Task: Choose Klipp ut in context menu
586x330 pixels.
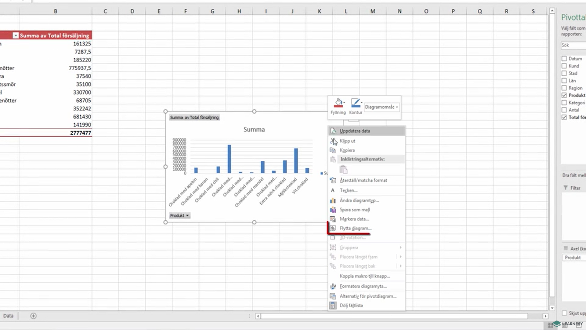Action: tap(367, 141)
